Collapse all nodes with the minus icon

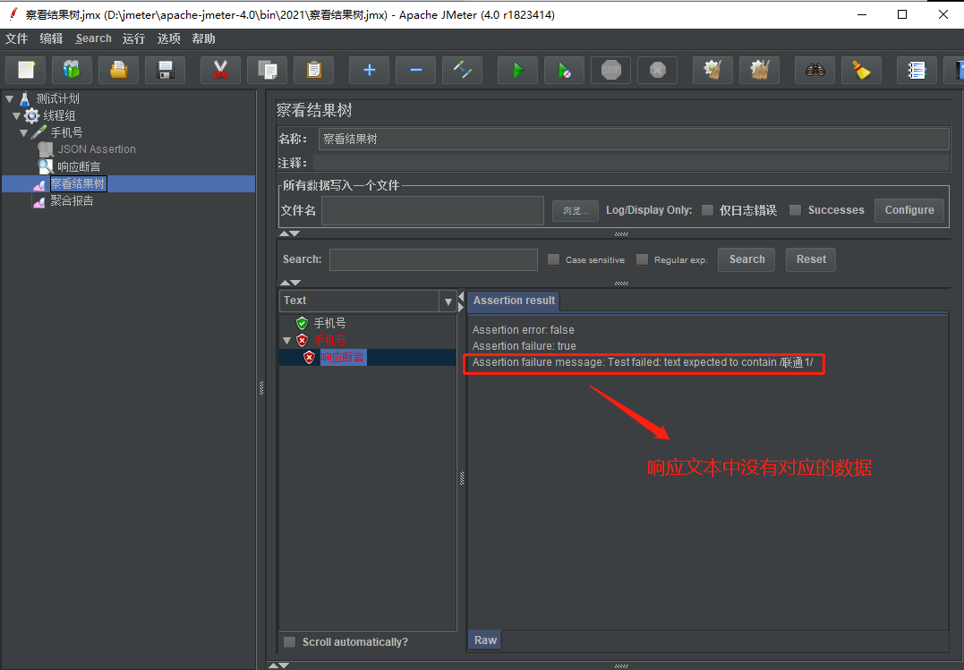click(415, 70)
